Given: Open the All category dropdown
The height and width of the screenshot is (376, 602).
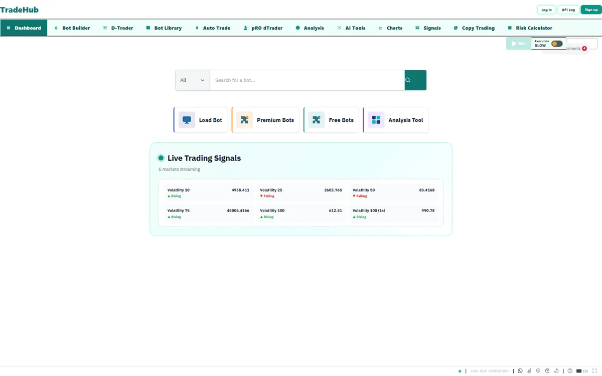Looking at the screenshot, I should [x=192, y=80].
